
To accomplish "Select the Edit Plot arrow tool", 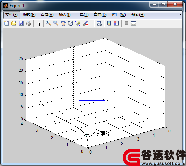I will click(x=39, y=23).
